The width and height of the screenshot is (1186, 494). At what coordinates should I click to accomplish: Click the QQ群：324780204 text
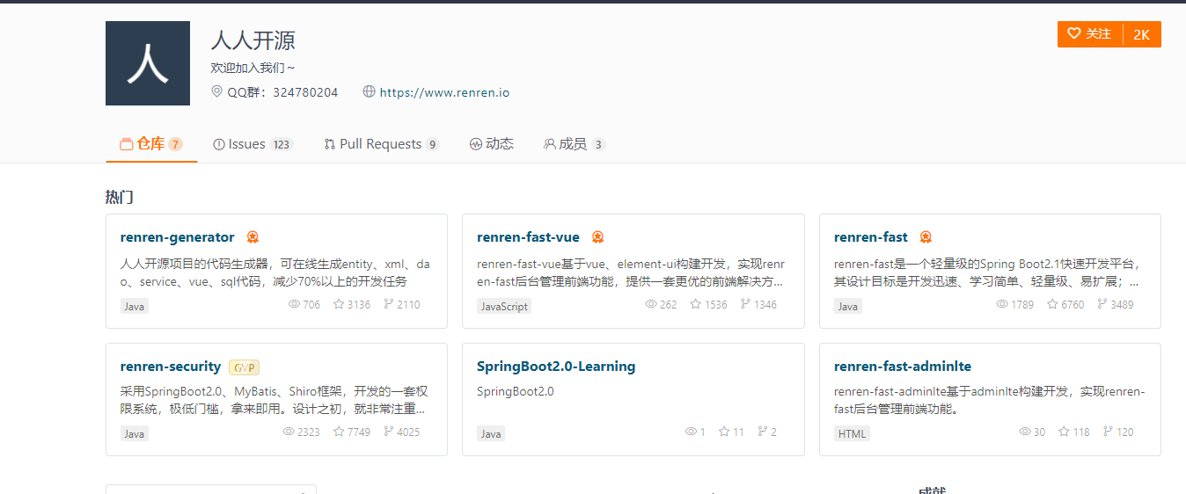282,92
